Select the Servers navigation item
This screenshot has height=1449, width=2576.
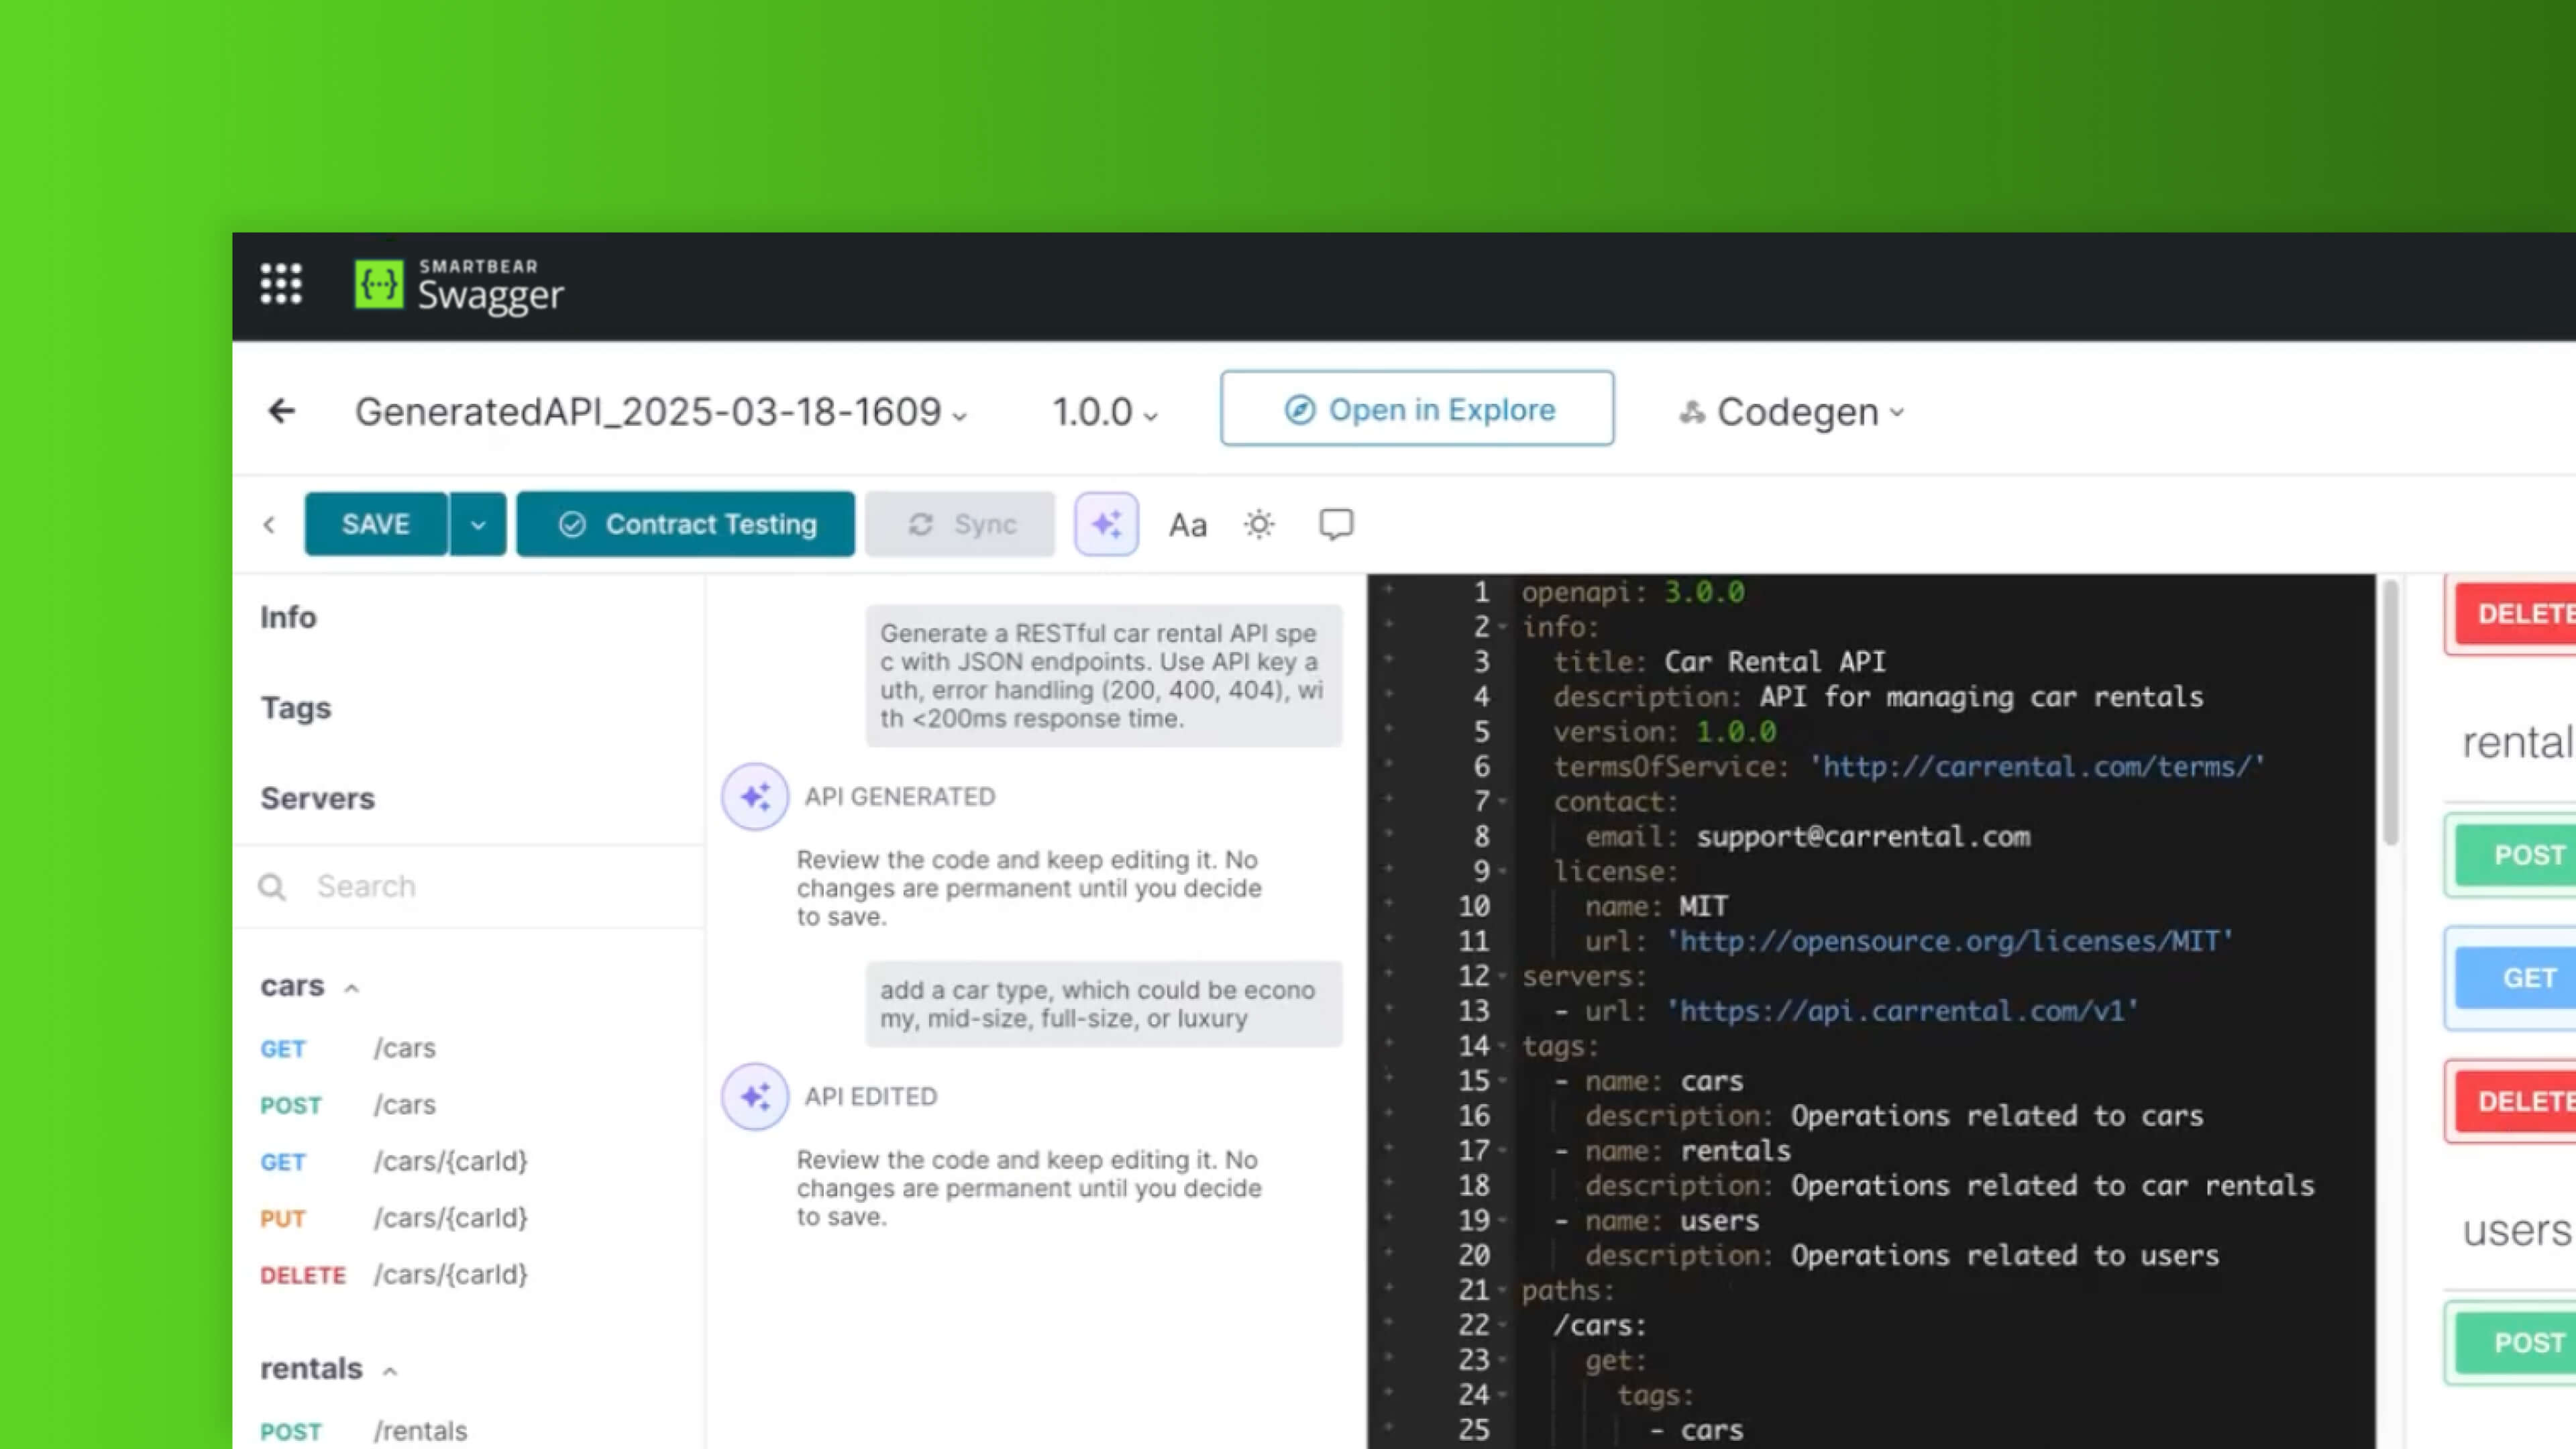[318, 798]
